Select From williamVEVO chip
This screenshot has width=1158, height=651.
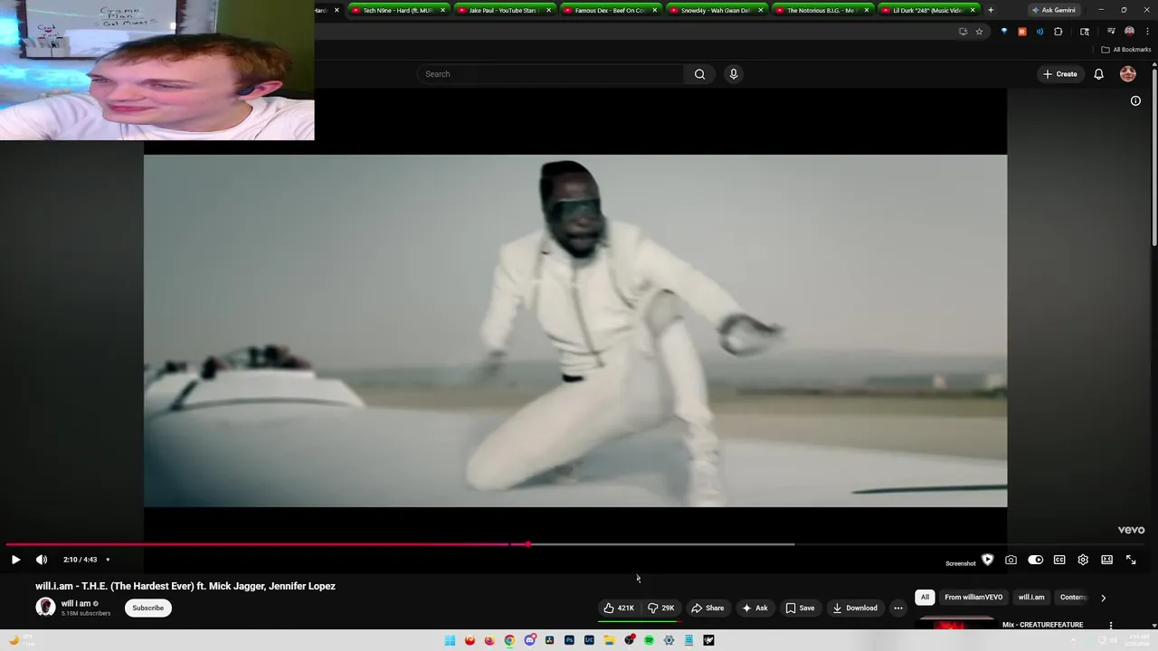tap(973, 598)
